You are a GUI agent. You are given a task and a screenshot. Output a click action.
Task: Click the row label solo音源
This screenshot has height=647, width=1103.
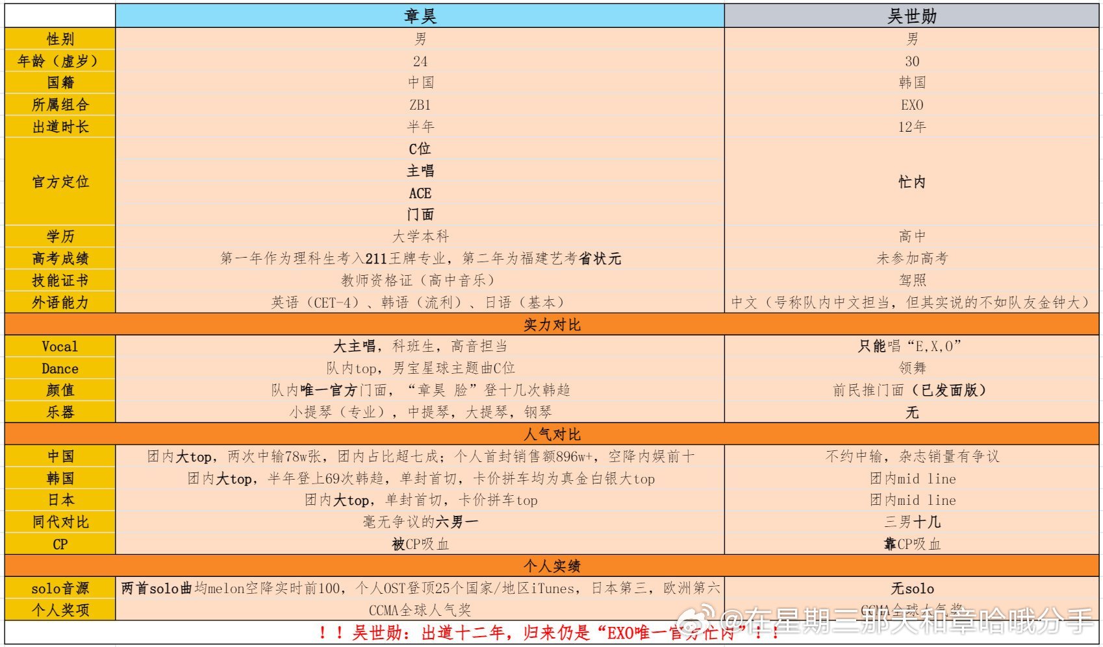click(x=60, y=588)
